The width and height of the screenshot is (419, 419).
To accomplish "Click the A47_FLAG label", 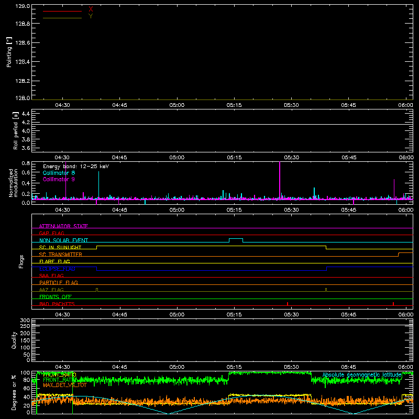I will click(51, 290).
